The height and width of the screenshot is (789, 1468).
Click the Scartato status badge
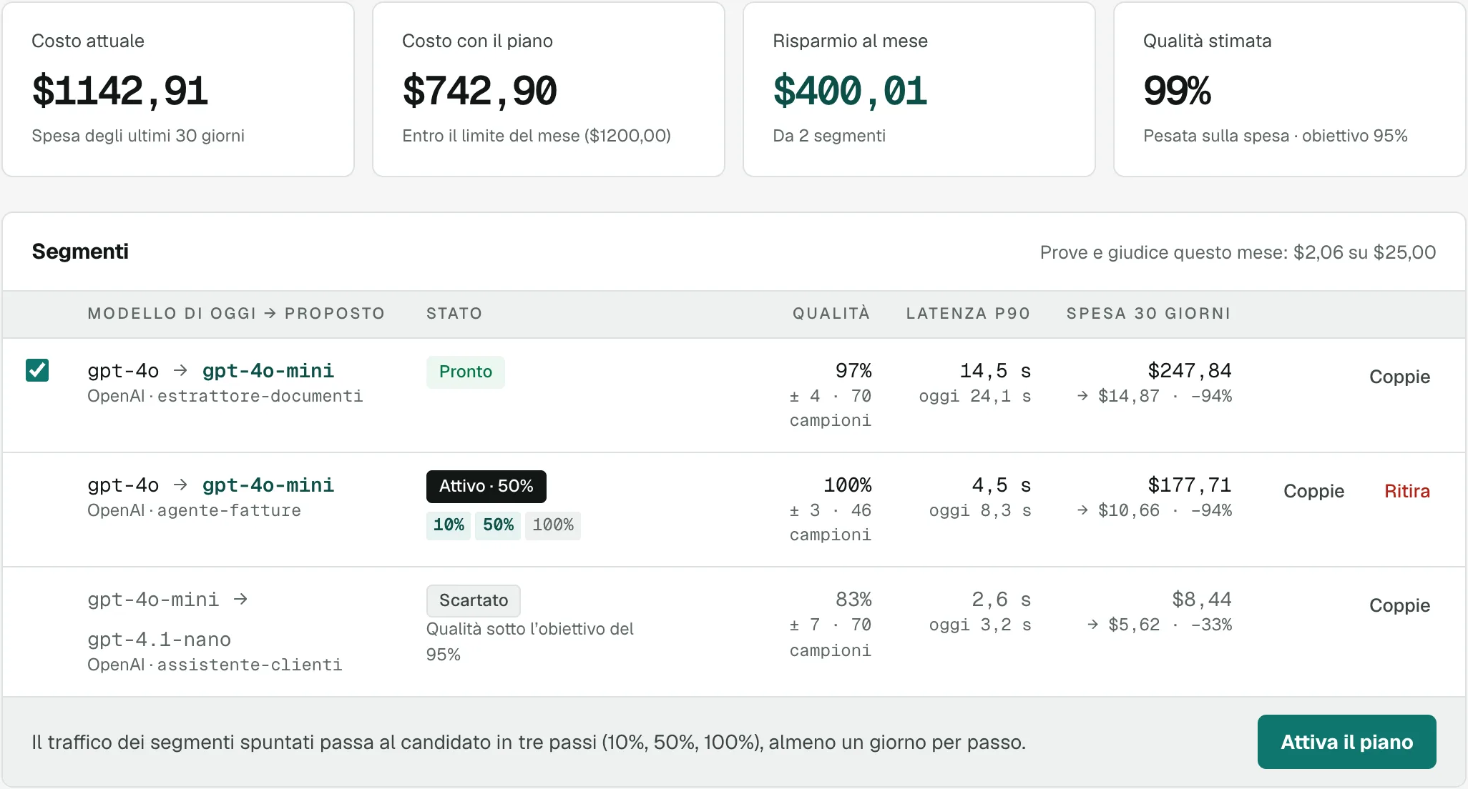[474, 600]
